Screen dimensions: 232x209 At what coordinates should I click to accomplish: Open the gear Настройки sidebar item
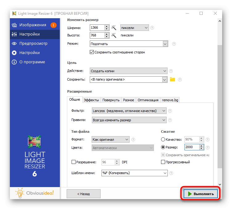click(x=35, y=53)
